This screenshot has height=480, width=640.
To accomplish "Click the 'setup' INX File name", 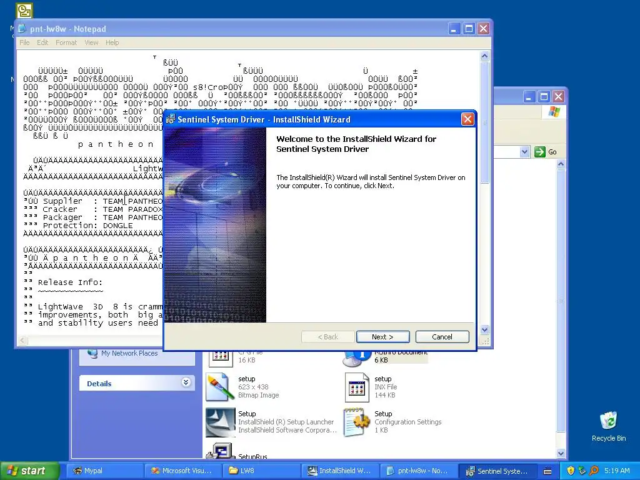I will (x=383, y=379).
